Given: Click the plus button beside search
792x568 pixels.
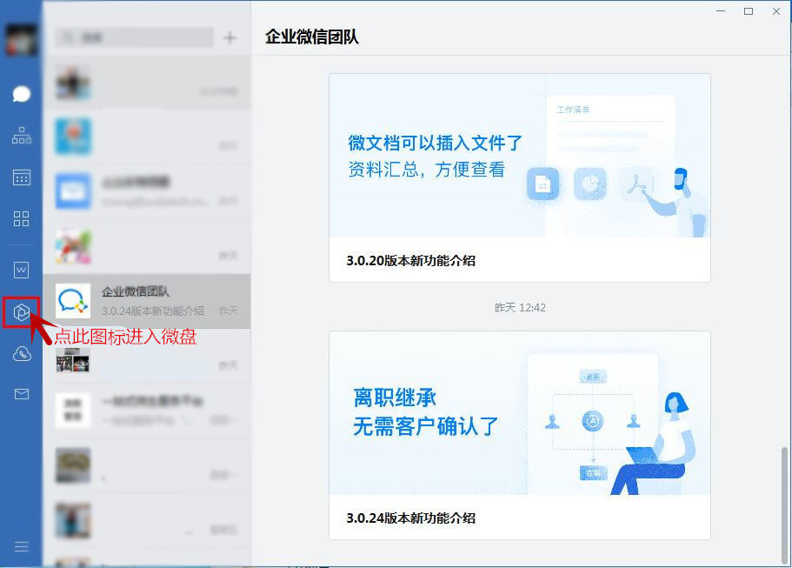Looking at the screenshot, I should pos(230,37).
